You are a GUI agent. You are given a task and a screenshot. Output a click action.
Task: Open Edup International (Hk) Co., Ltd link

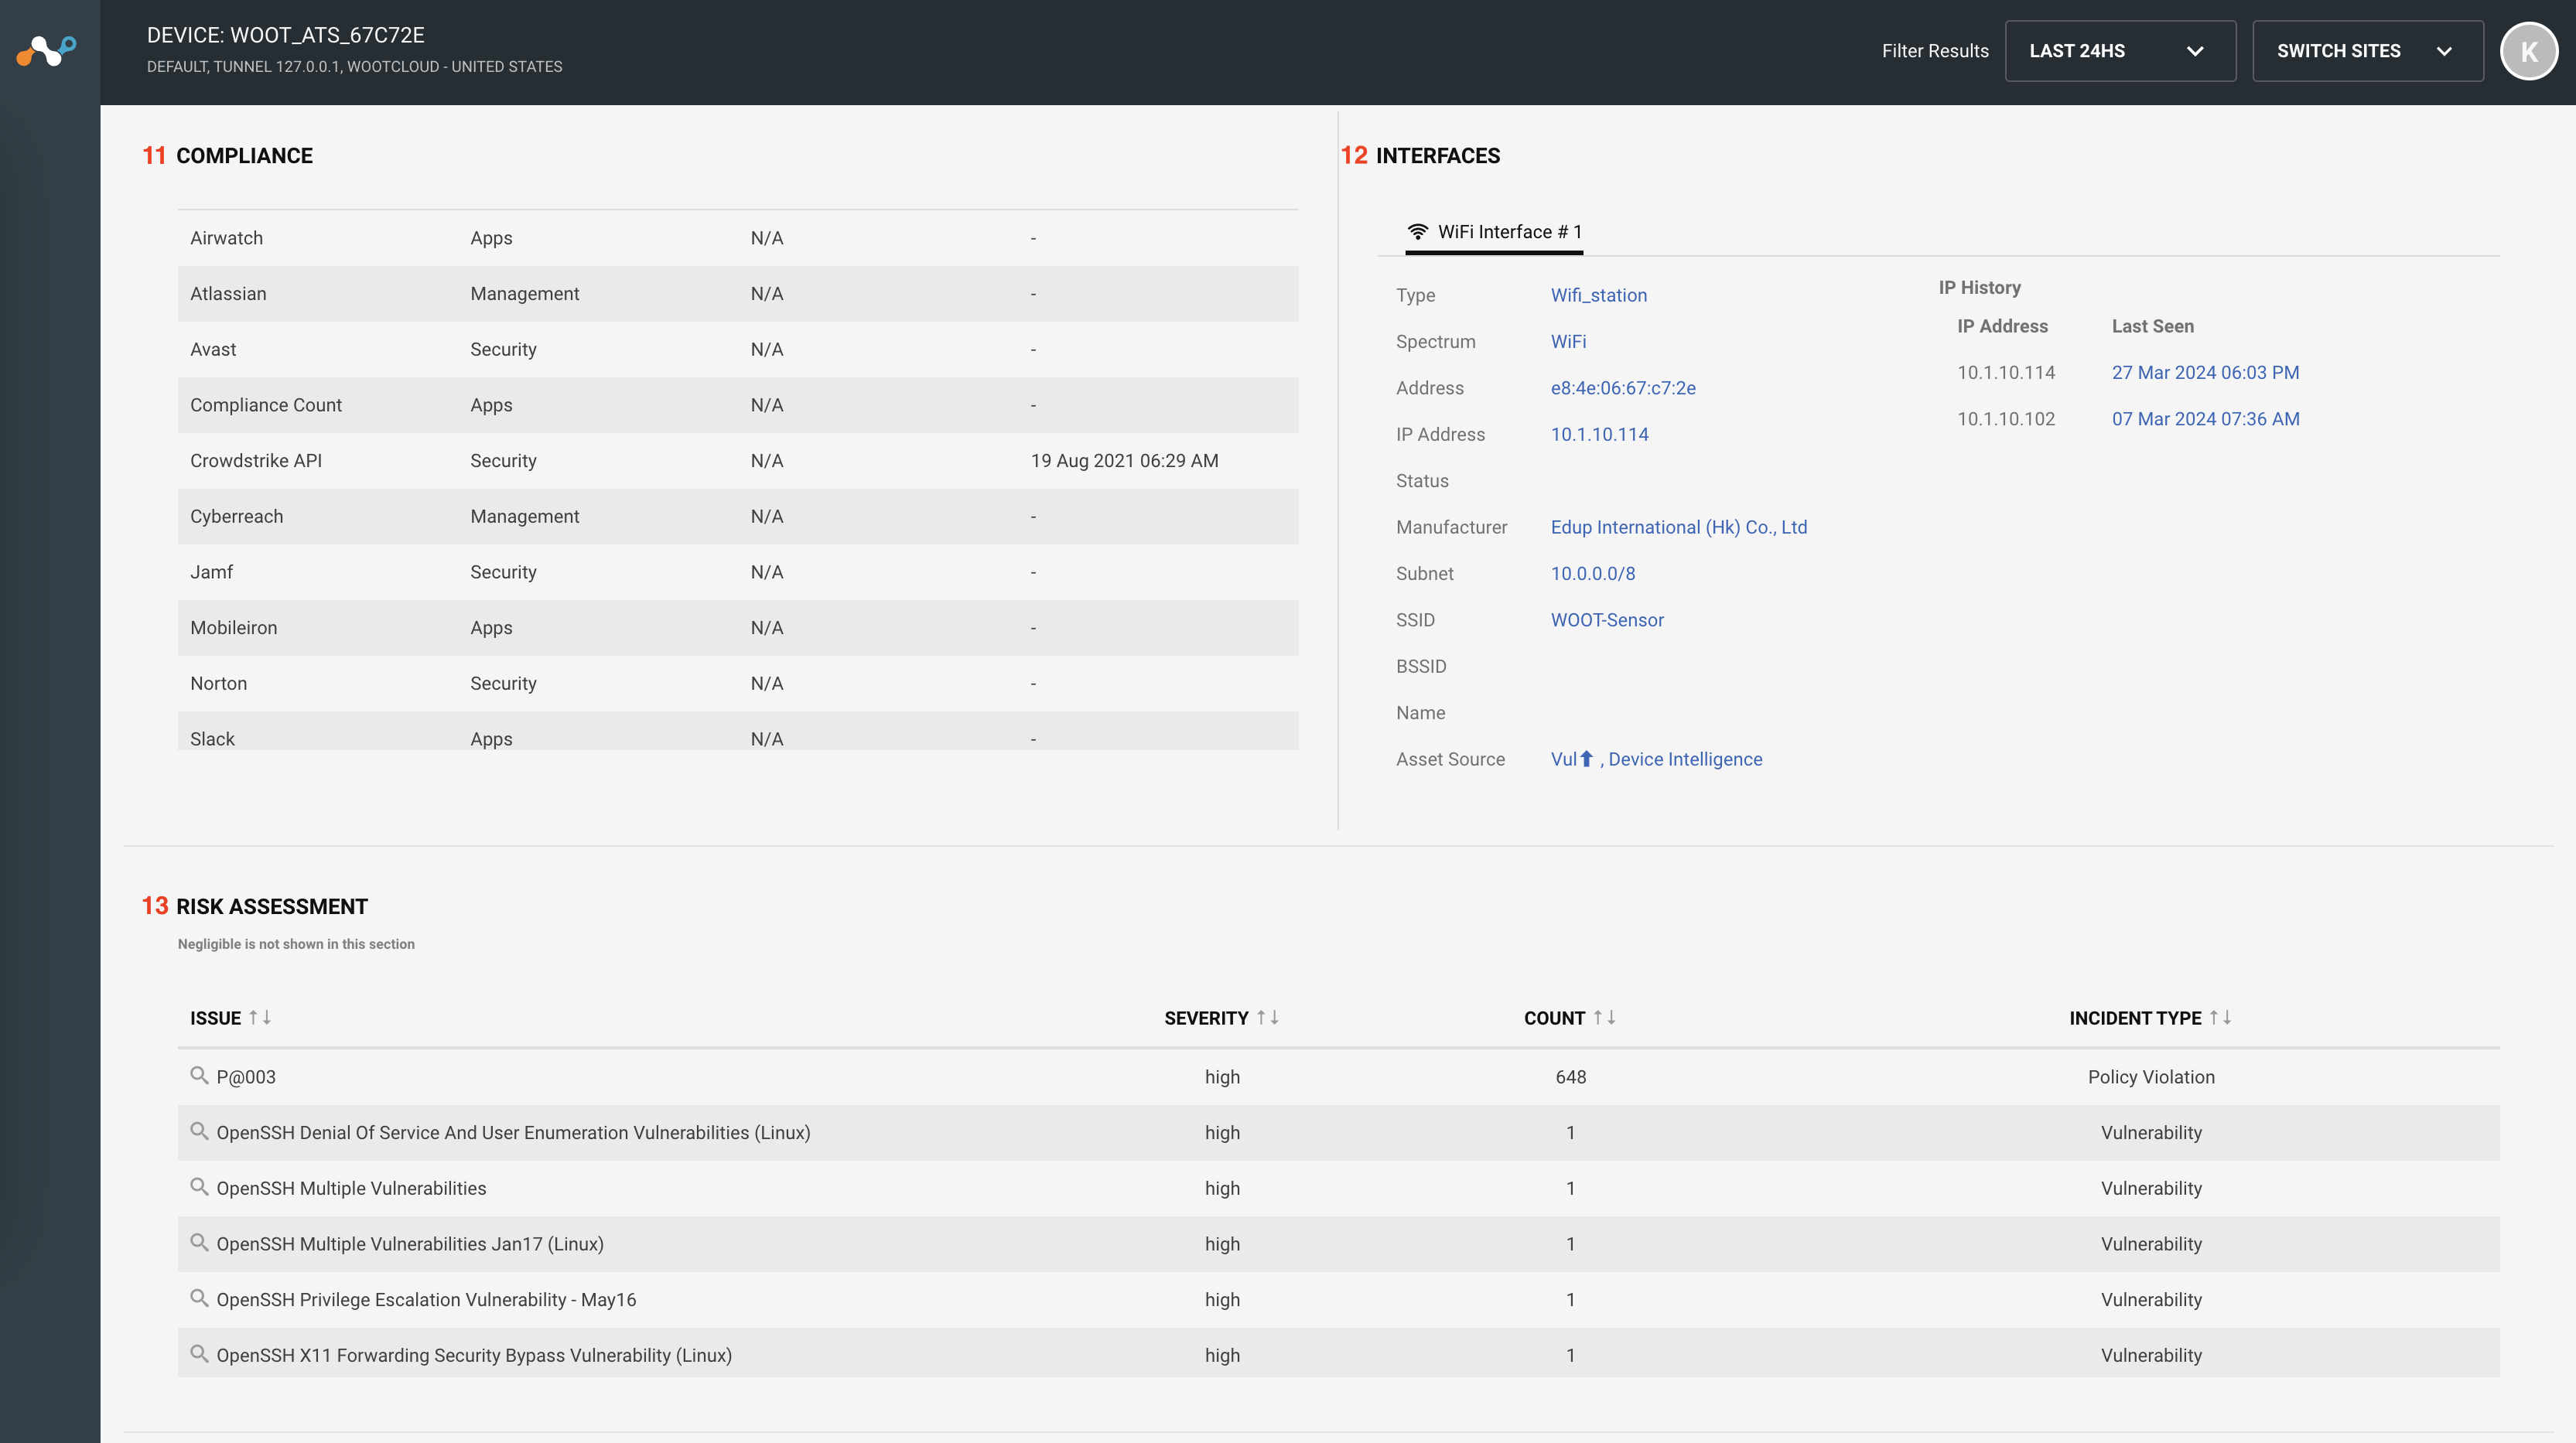1678,527
